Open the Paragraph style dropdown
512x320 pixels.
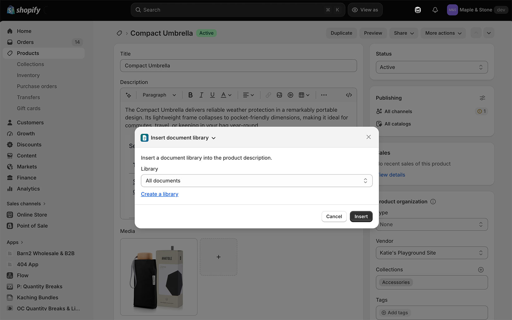coord(159,95)
